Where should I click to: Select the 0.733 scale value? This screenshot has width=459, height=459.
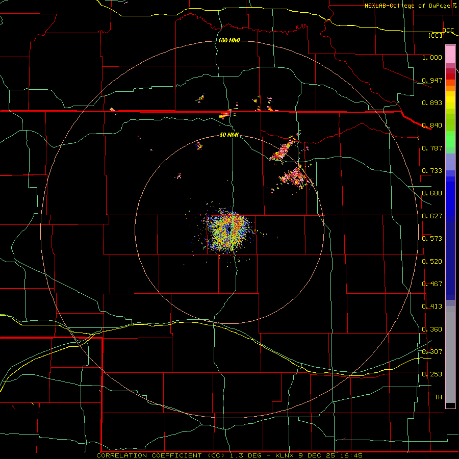[x=432, y=171]
